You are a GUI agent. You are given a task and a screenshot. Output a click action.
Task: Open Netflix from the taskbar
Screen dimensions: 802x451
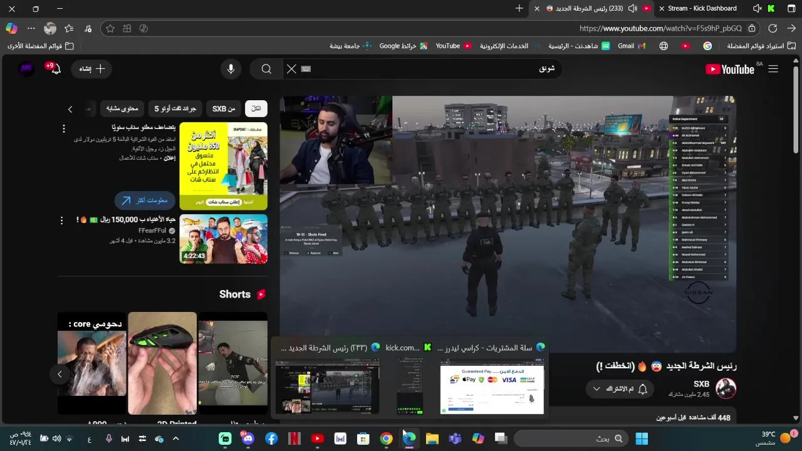pyautogui.click(x=294, y=438)
